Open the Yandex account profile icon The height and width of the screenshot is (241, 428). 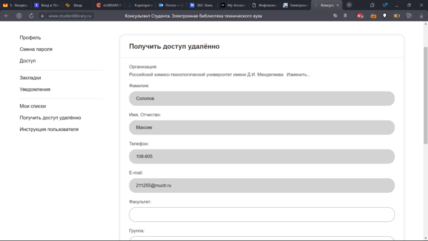click(x=19, y=16)
